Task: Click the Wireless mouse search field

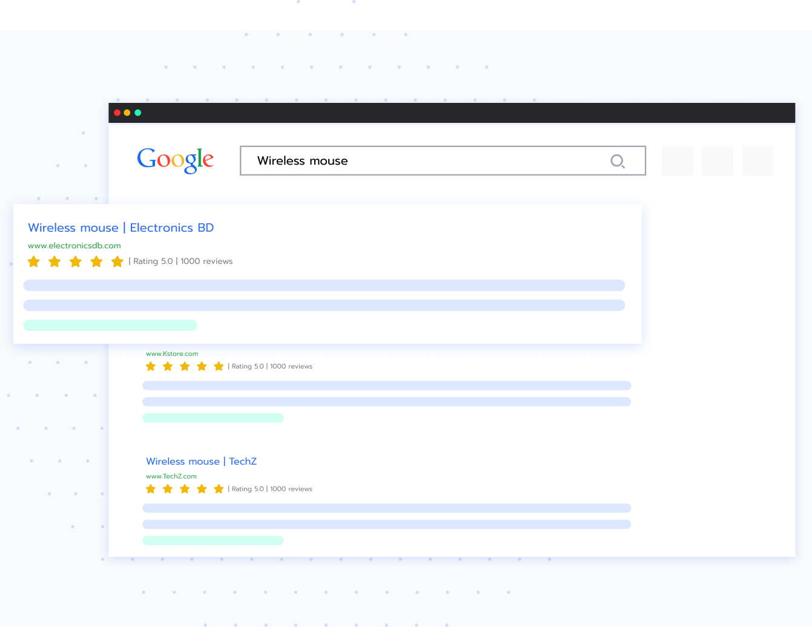Action: pyautogui.click(x=443, y=160)
